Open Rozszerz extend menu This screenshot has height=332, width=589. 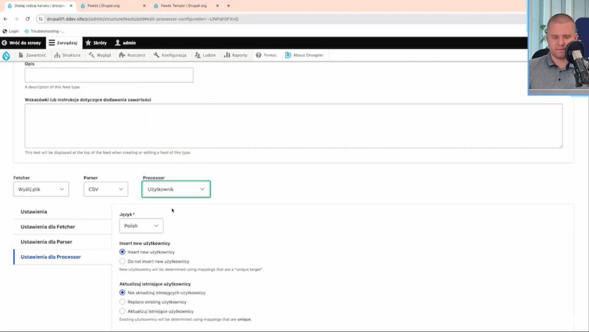click(132, 55)
